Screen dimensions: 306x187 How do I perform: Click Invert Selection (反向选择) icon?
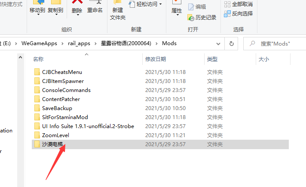tap(227, 14)
